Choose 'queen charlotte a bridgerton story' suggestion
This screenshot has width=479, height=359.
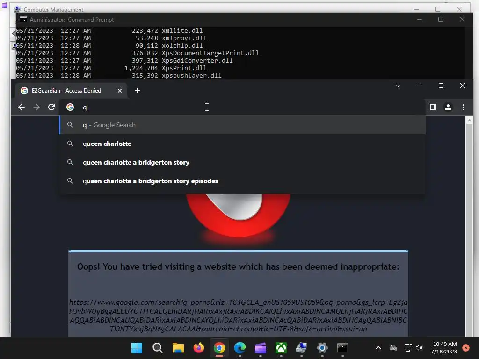click(242, 162)
